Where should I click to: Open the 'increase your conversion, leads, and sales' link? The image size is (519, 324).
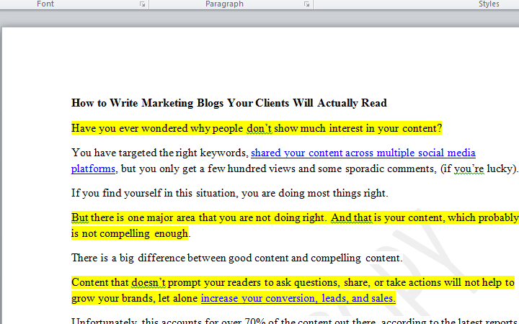coord(298,298)
